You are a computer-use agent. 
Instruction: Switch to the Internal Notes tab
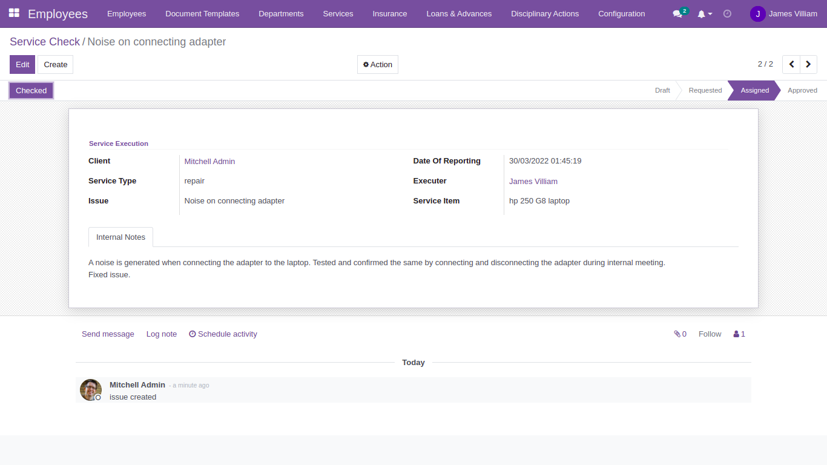point(120,237)
